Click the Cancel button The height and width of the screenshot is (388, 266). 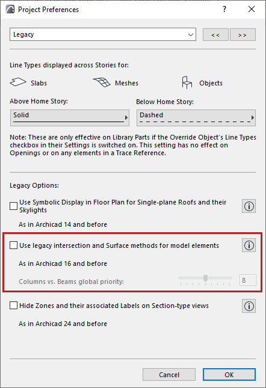click(169, 375)
